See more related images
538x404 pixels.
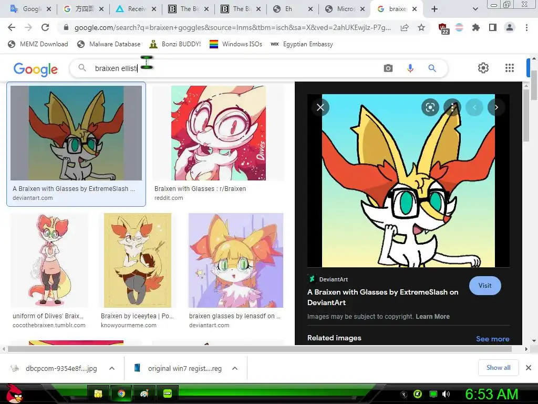(492, 339)
